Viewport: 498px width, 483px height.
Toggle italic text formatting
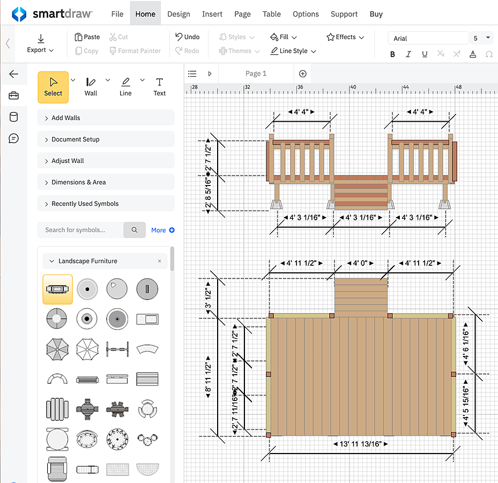click(408, 54)
